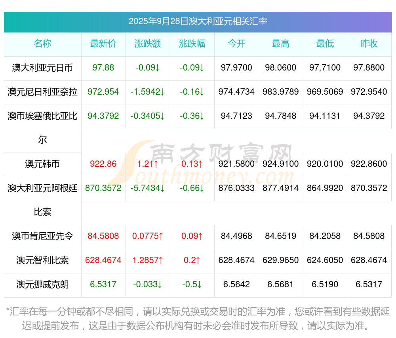Select the '今开' column header
Viewport: 396px width, 338px height.
click(x=236, y=44)
